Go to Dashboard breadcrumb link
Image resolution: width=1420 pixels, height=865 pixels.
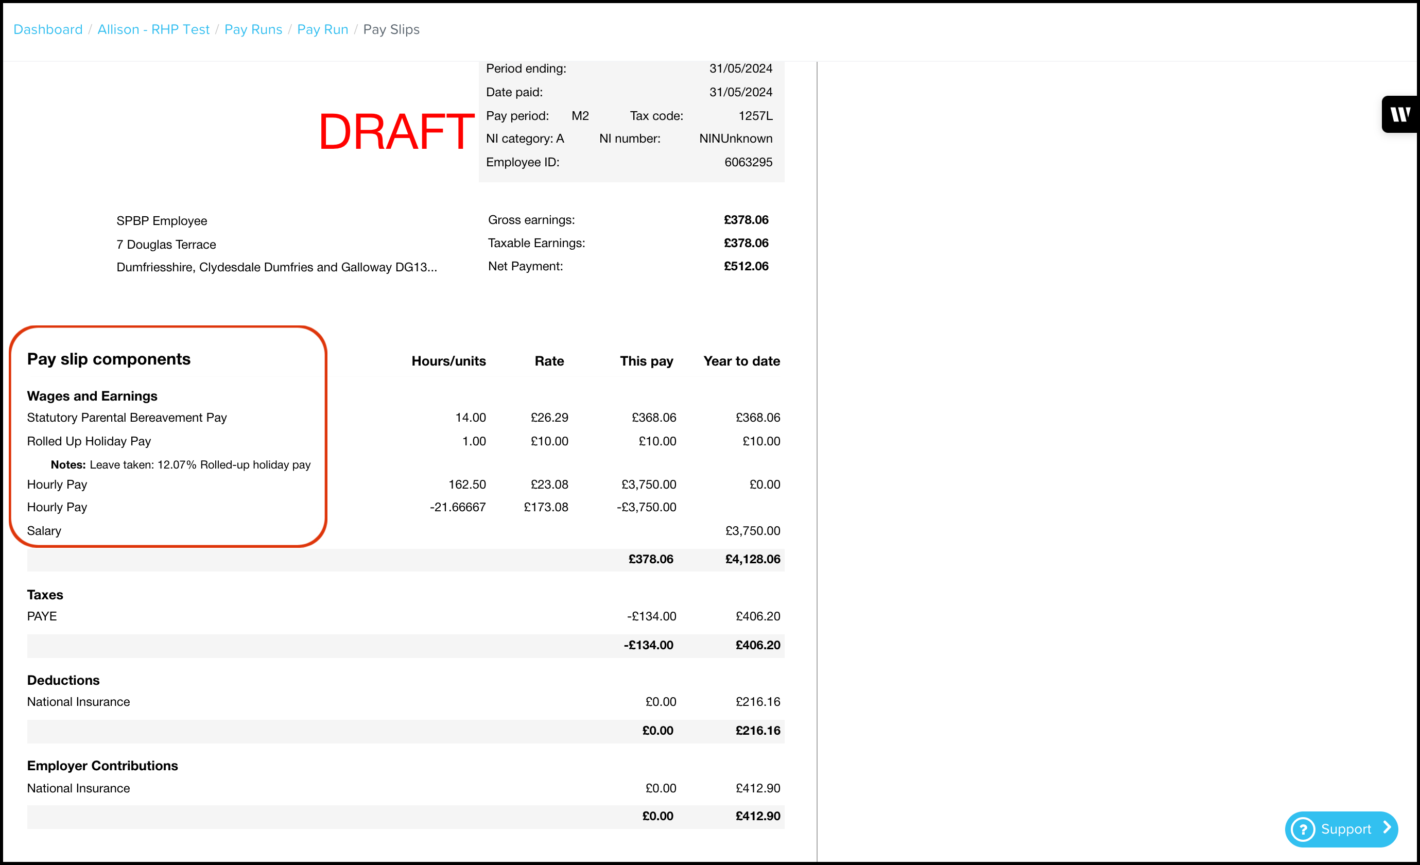click(x=48, y=29)
